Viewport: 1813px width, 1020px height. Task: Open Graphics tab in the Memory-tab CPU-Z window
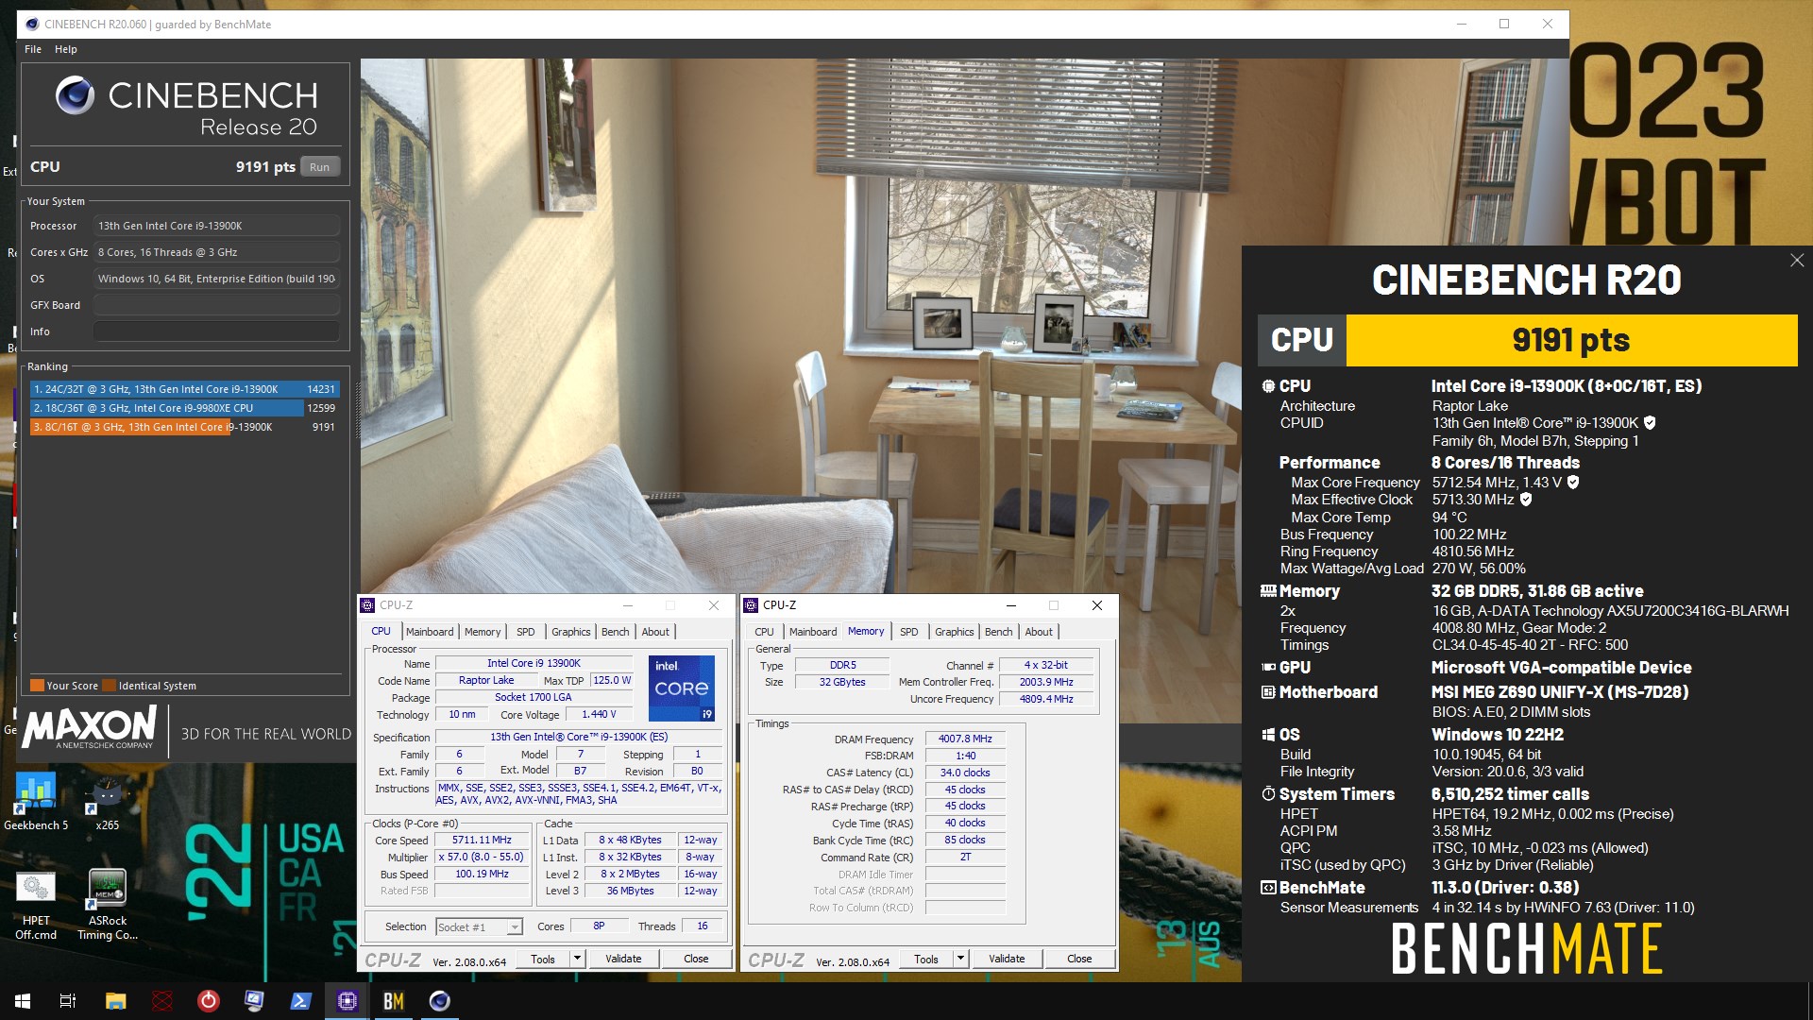click(955, 632)
